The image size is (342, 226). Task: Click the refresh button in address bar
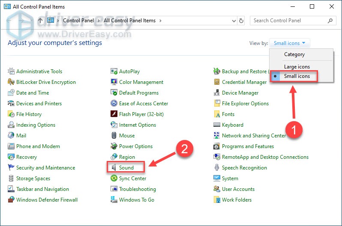tap(242, 21)
